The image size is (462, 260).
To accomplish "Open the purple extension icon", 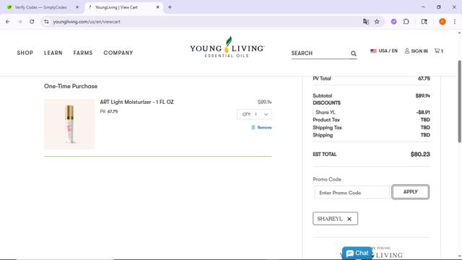I will [393, 22].
